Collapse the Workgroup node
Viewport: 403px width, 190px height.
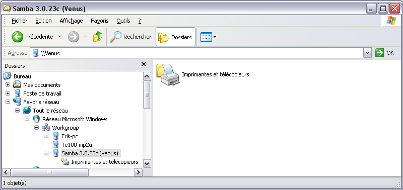tap(36, 128)
